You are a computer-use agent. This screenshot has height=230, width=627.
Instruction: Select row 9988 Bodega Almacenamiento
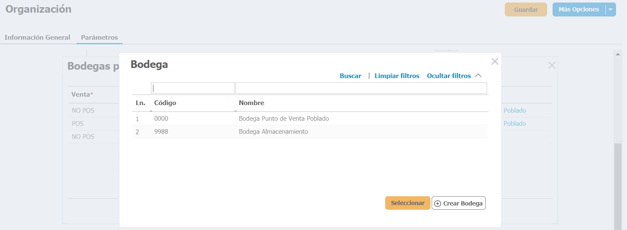point(310,132)
